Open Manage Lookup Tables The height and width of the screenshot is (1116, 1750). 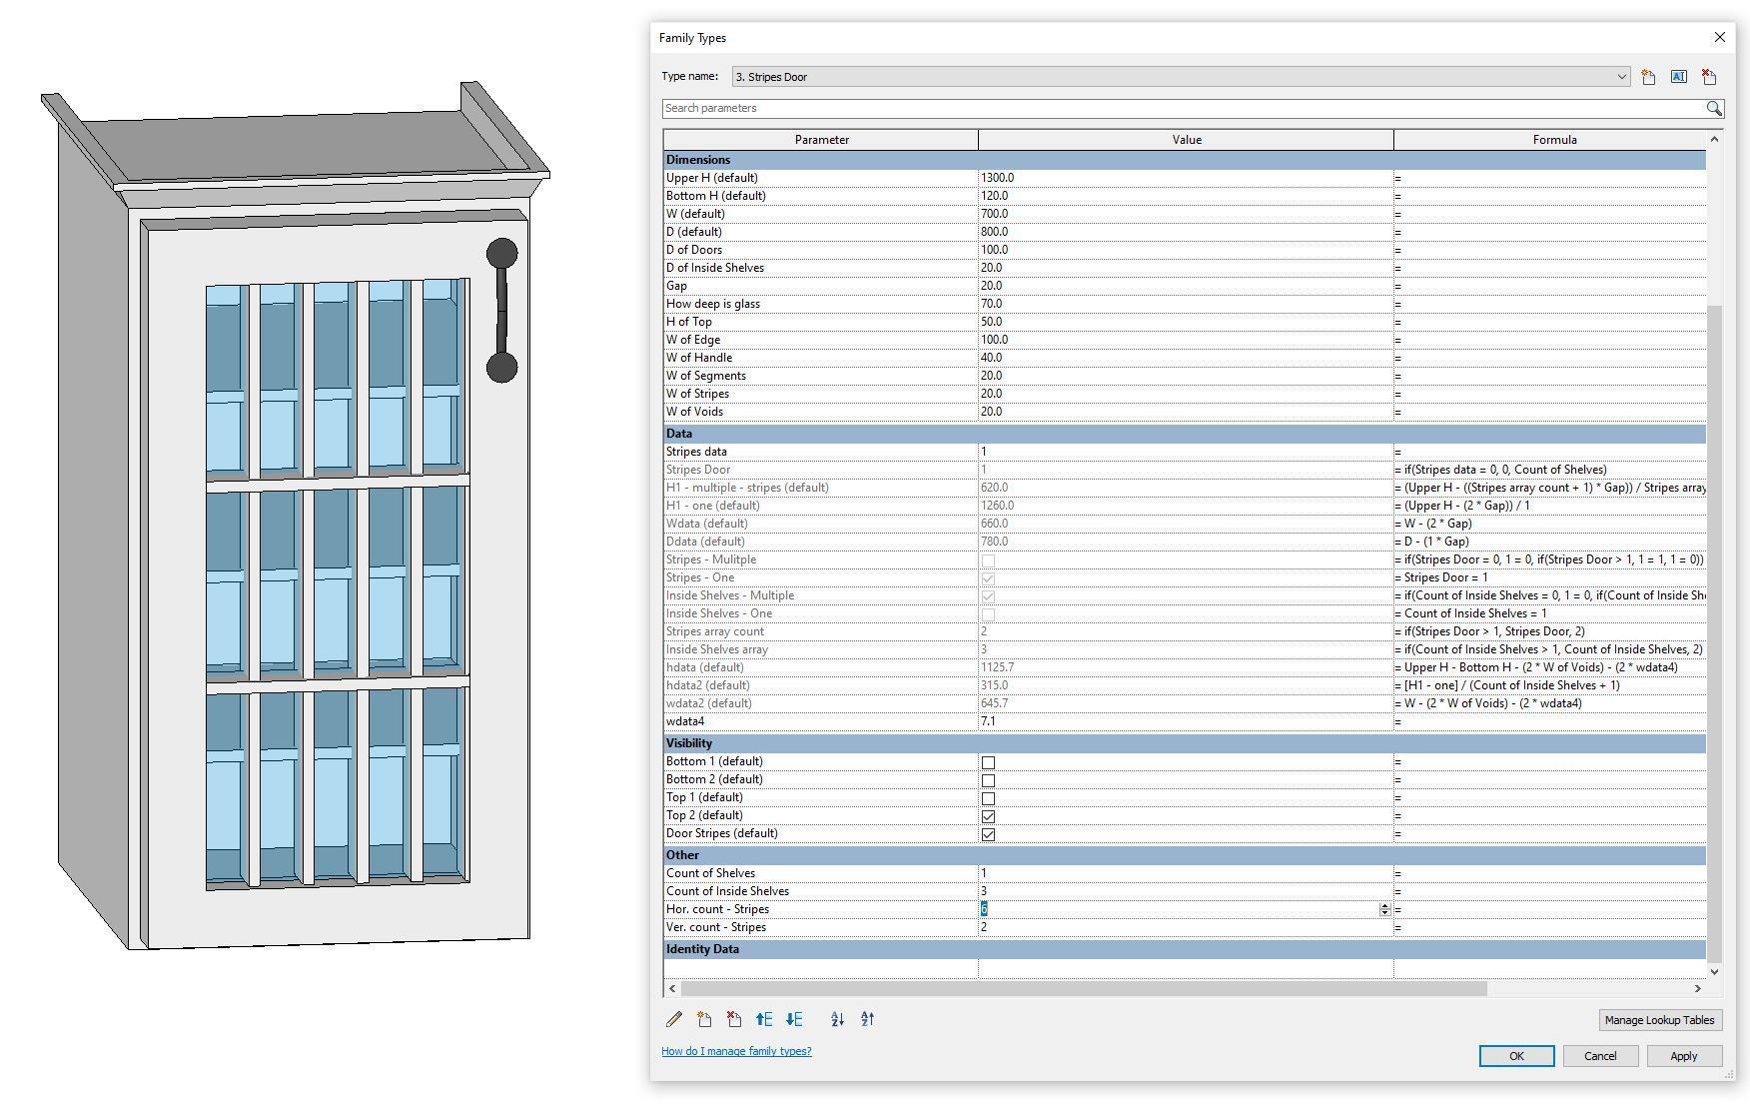click(1659, 1020)
